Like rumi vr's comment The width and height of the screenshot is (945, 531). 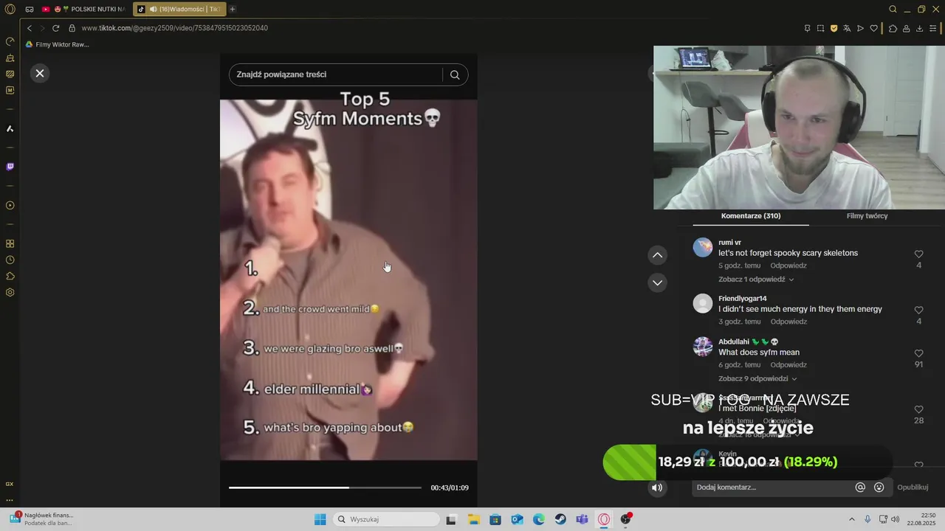[918, 254]
